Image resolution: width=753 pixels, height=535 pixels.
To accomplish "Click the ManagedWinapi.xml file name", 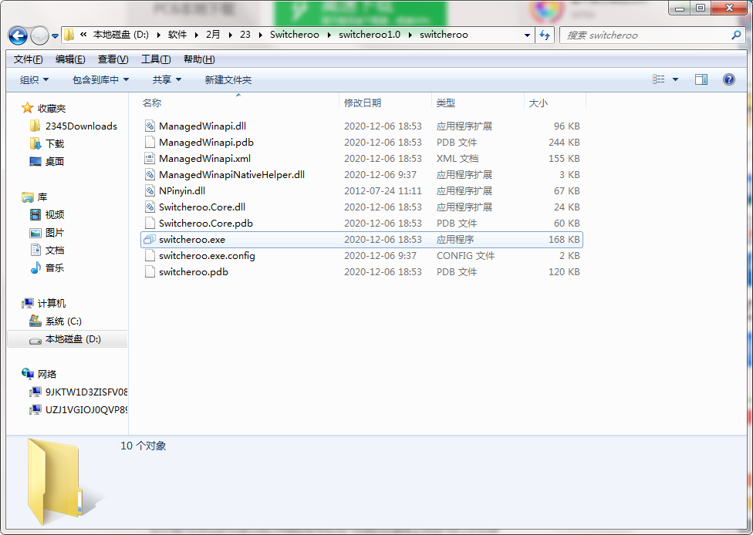I will point(204,158).
